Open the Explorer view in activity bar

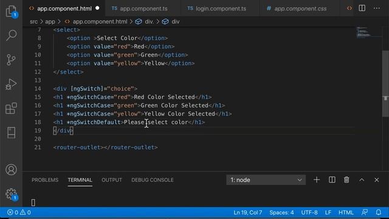coord(12,11)
